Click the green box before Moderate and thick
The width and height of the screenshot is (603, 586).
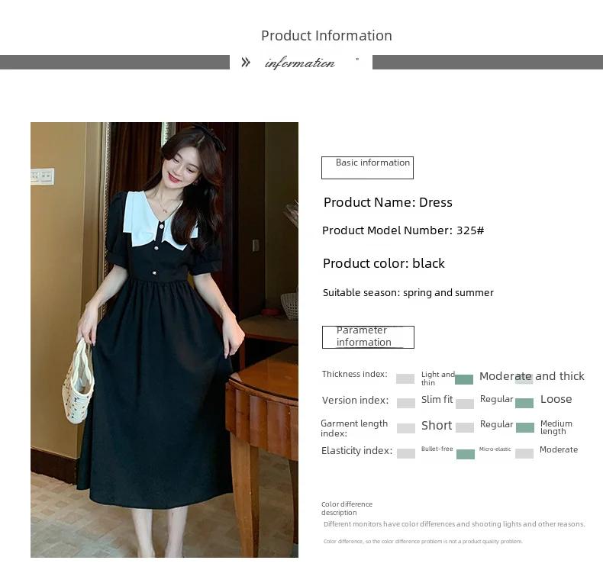[464, 379]
